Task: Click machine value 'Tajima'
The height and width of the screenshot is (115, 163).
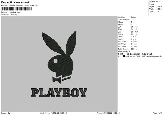Action: point(134,17)
